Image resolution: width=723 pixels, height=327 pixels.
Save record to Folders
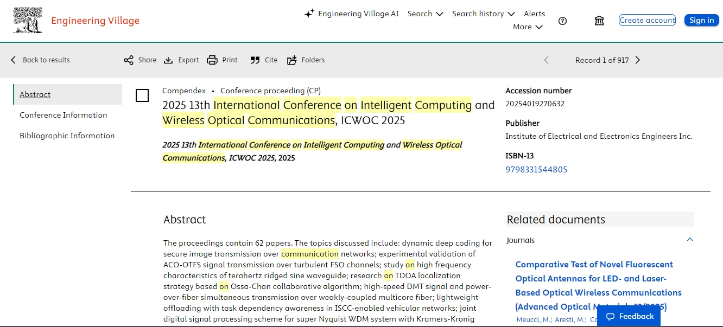tap(306, 60)
